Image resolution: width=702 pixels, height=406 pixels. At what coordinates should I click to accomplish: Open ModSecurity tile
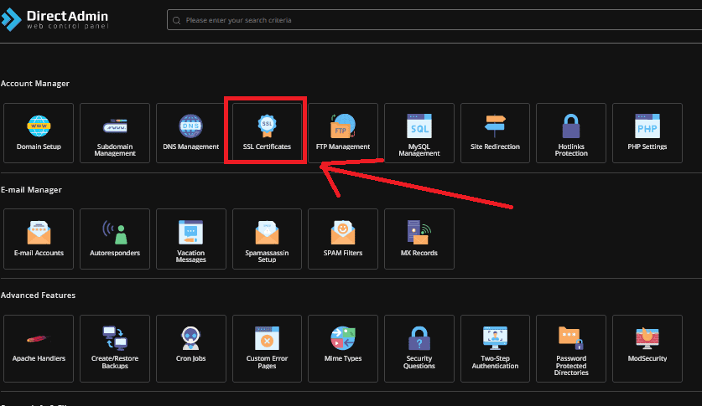(647, 348)
